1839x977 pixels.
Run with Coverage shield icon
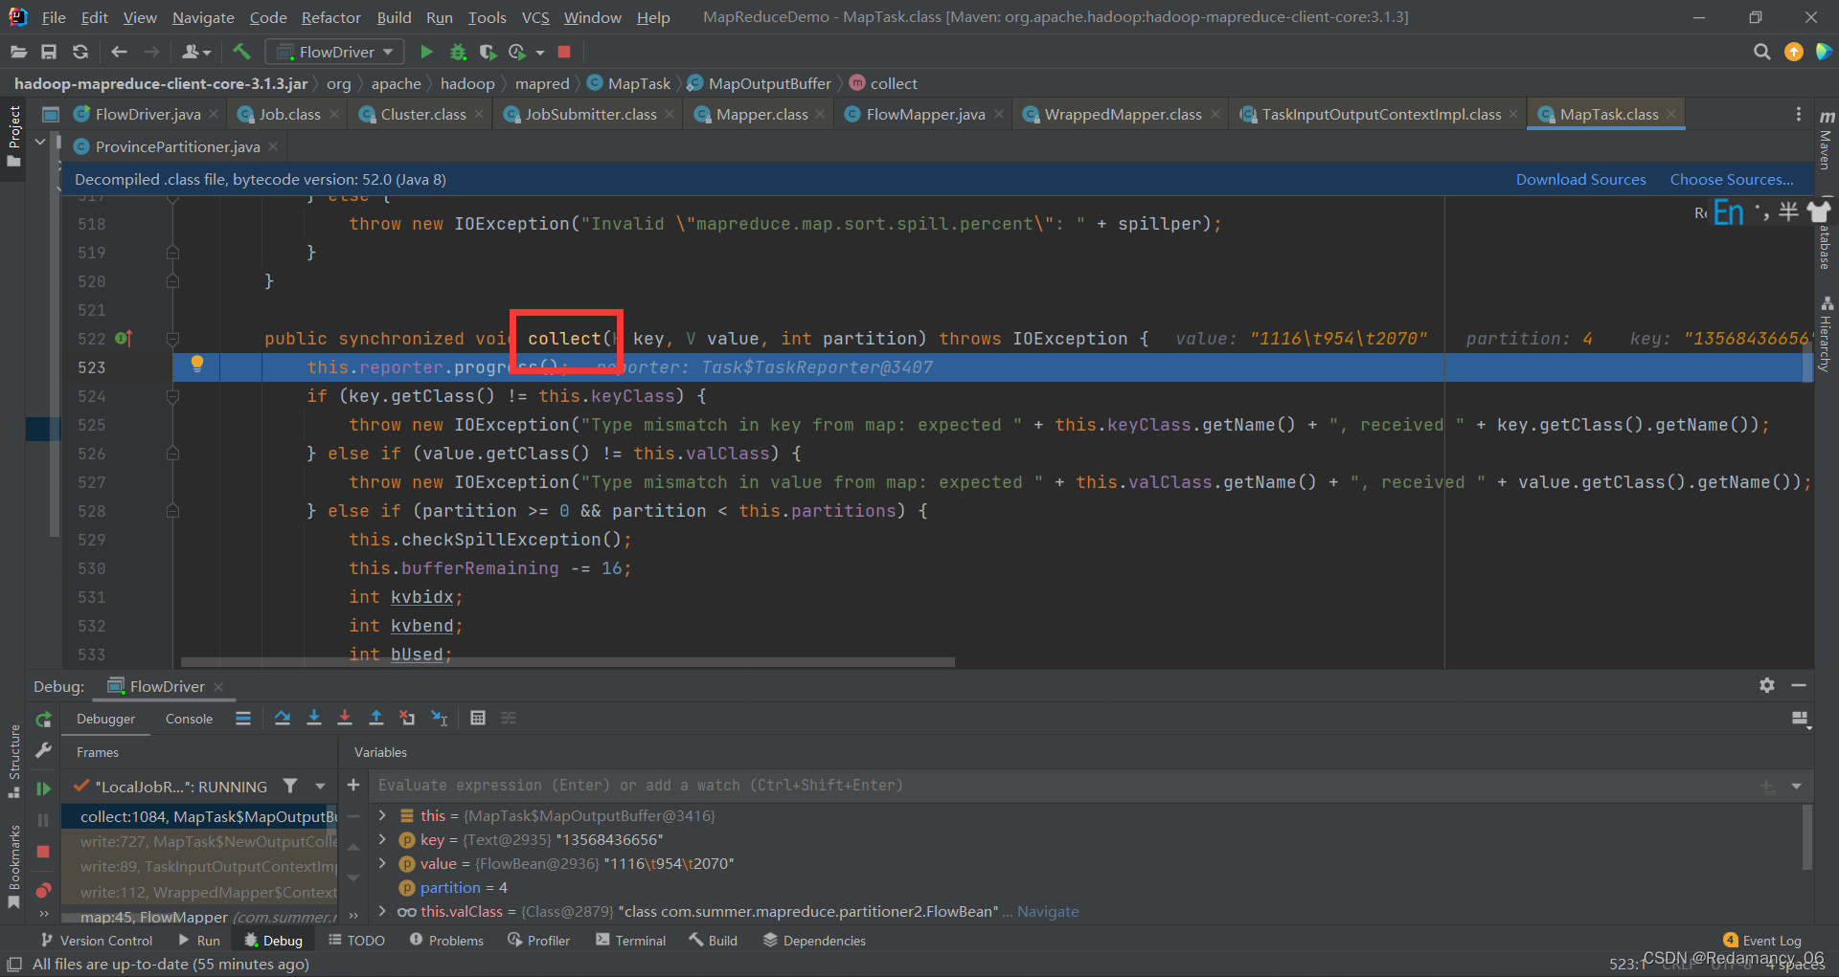point(488,52)
